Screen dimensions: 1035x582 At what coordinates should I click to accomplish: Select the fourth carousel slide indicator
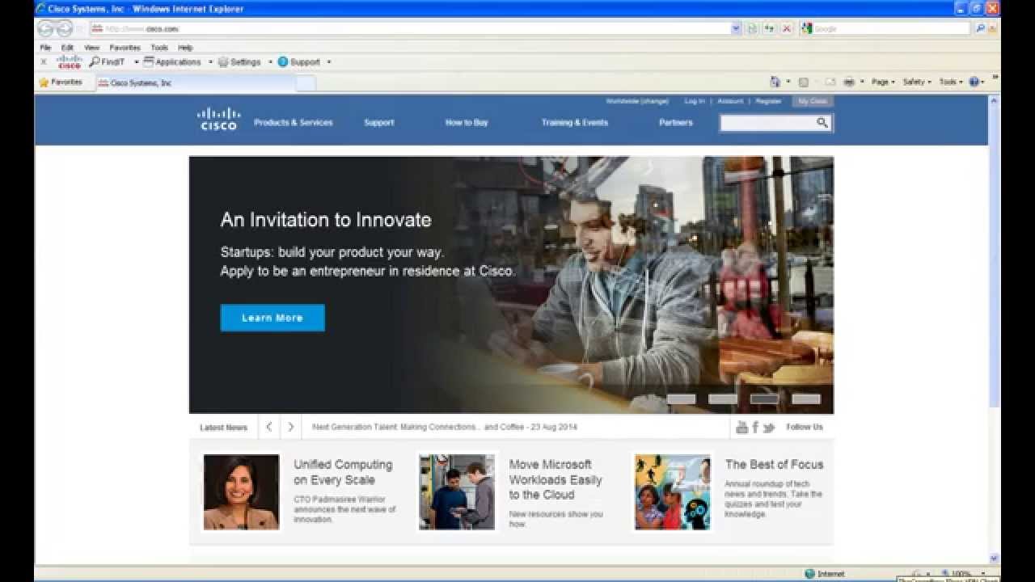coord(806,399)
